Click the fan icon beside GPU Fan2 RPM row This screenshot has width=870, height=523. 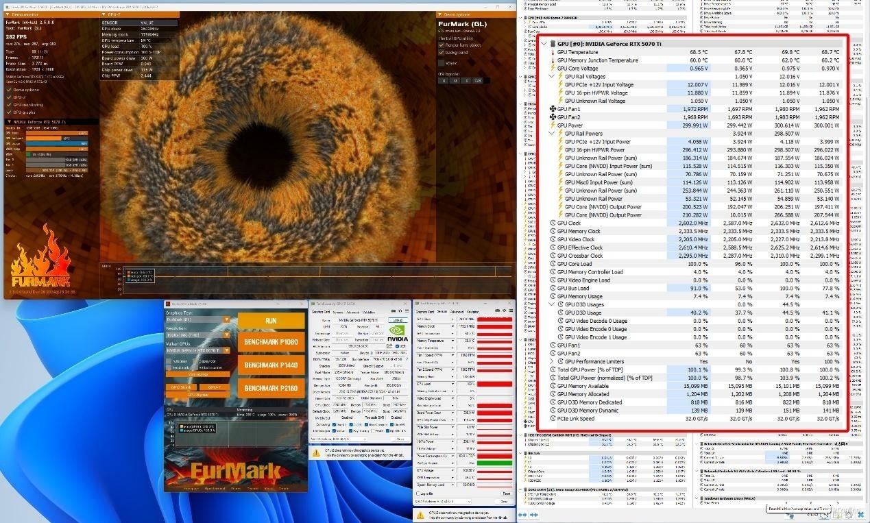pos(553,117)
